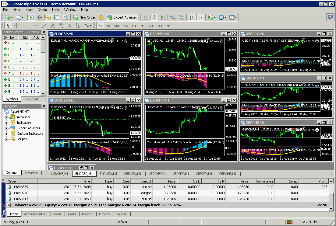Expand the Custom Indicators tree node
336x226 pixels.
click(7, 134)
